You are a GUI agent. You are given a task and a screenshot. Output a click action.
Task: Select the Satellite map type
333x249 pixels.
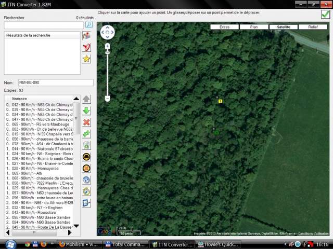[x=284, y=26]
